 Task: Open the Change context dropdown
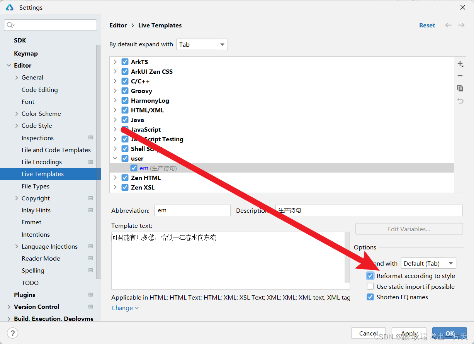pos(125,308)
